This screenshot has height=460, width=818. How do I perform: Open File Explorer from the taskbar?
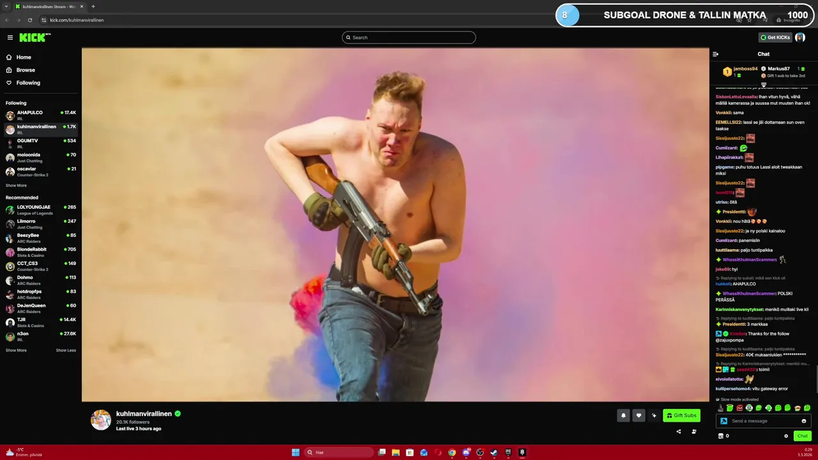tap(396, 452)
